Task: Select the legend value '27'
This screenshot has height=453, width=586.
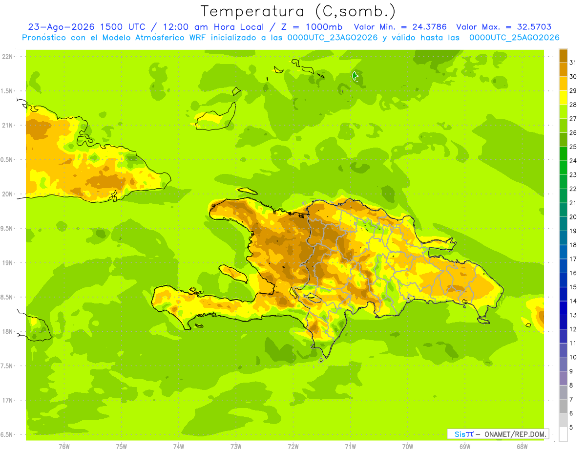Action: click(573, 119)
